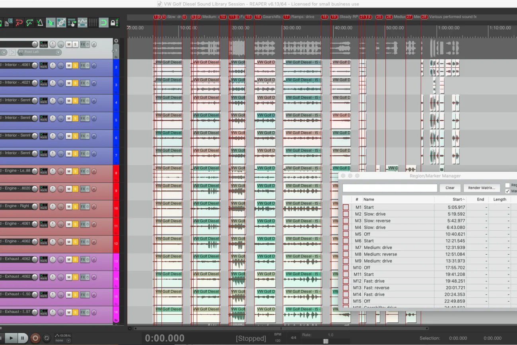This screenshot has height=345, width=517.
Task: Select the Metronome toolbar icon
Action: tap(40, 23)
